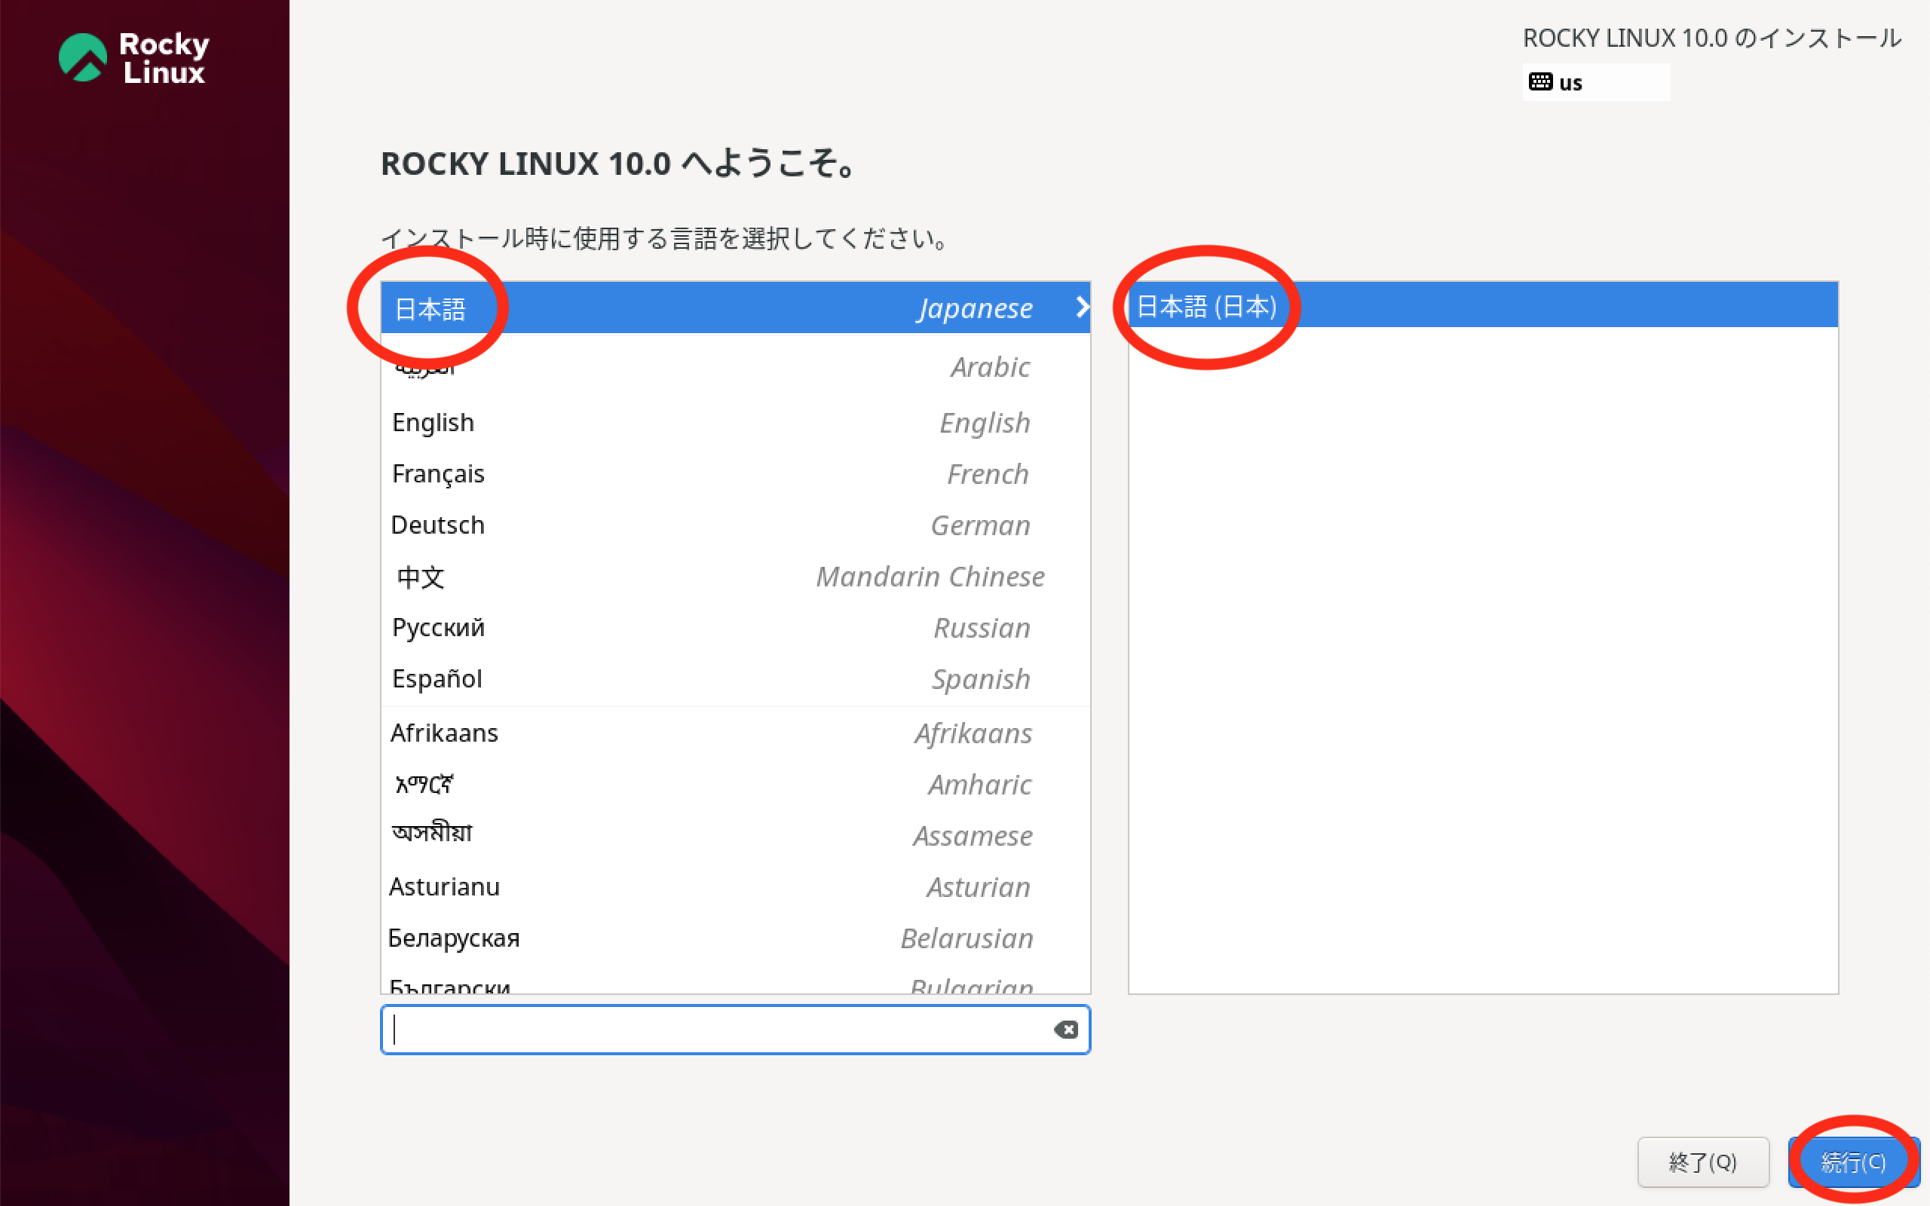Clear the language search field with backspace icon
The height and width of the screenshot is (1206, 1930).
[1065, 1030]
